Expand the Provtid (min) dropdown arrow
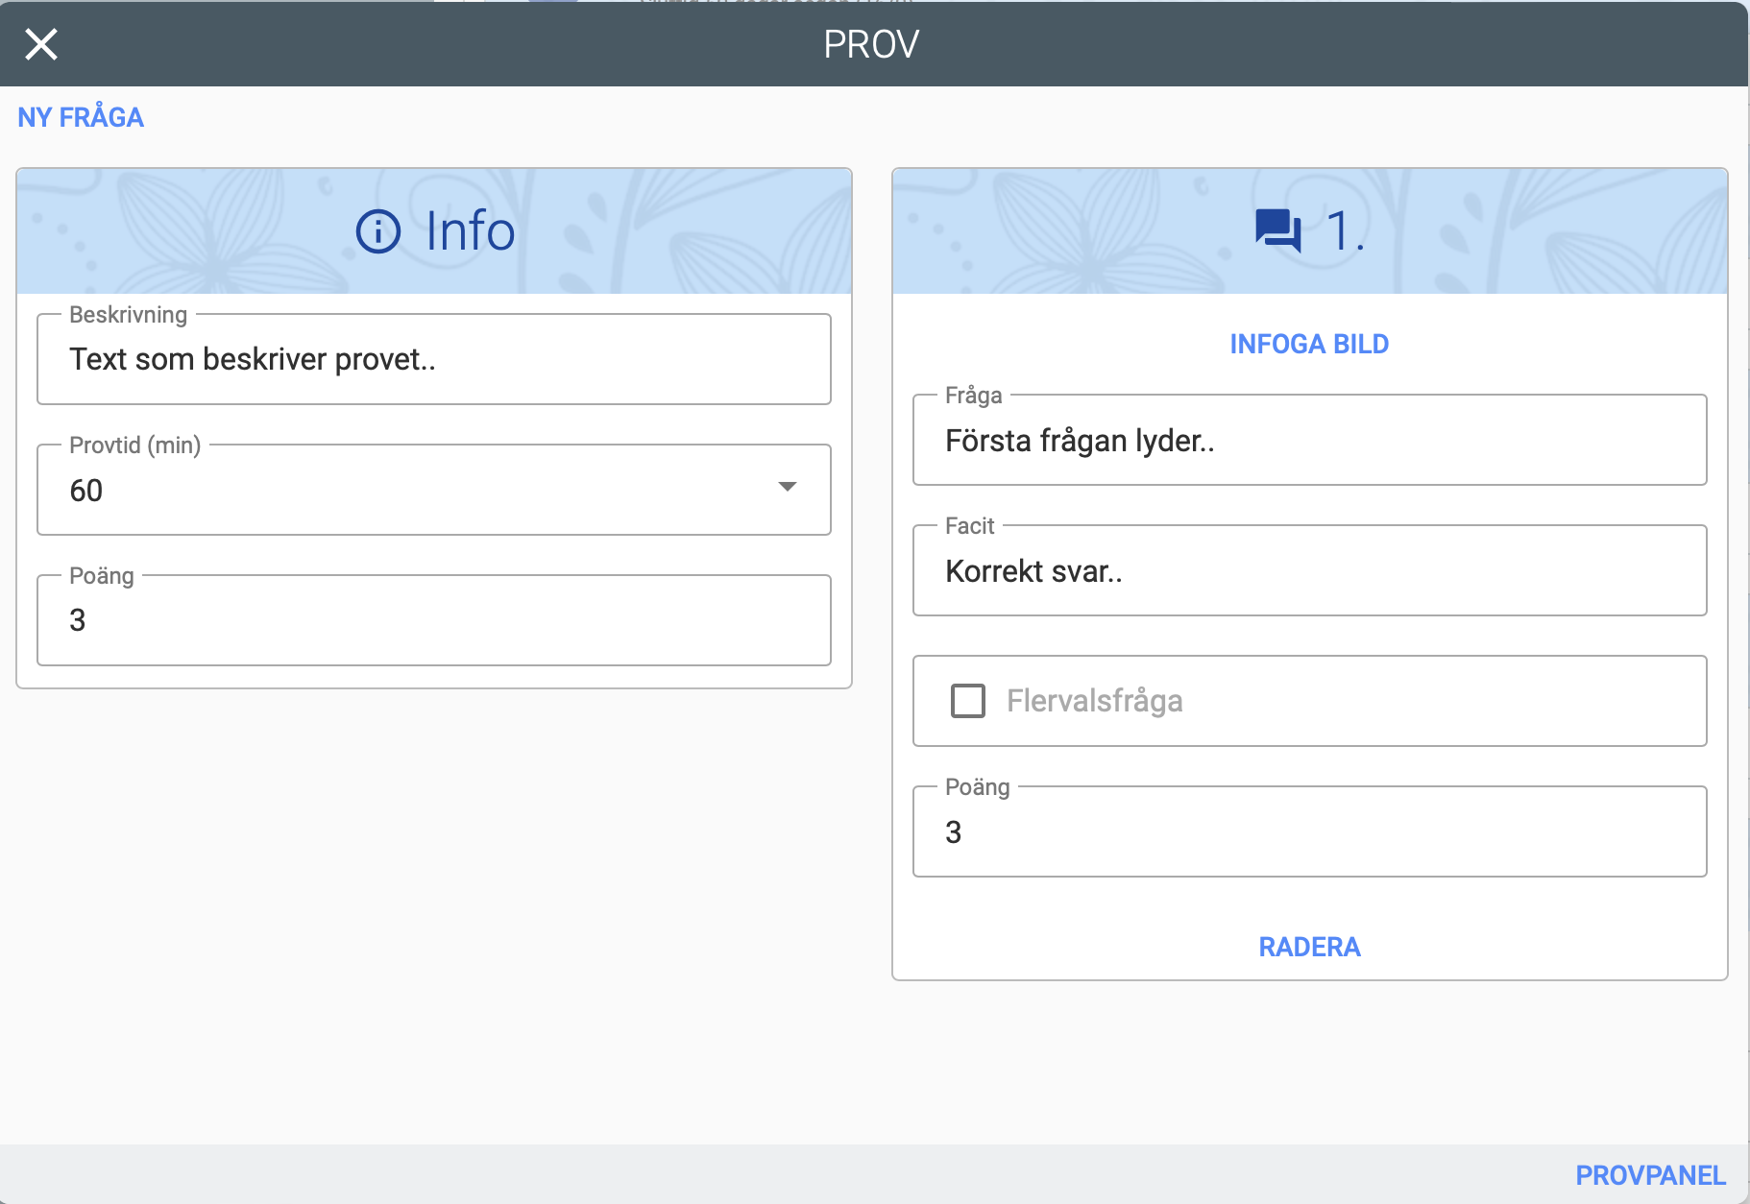 [x=787, y=487]
